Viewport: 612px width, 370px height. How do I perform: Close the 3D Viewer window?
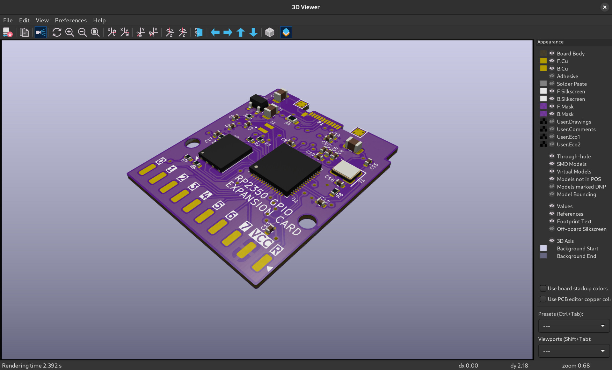[x=605, y=7]
